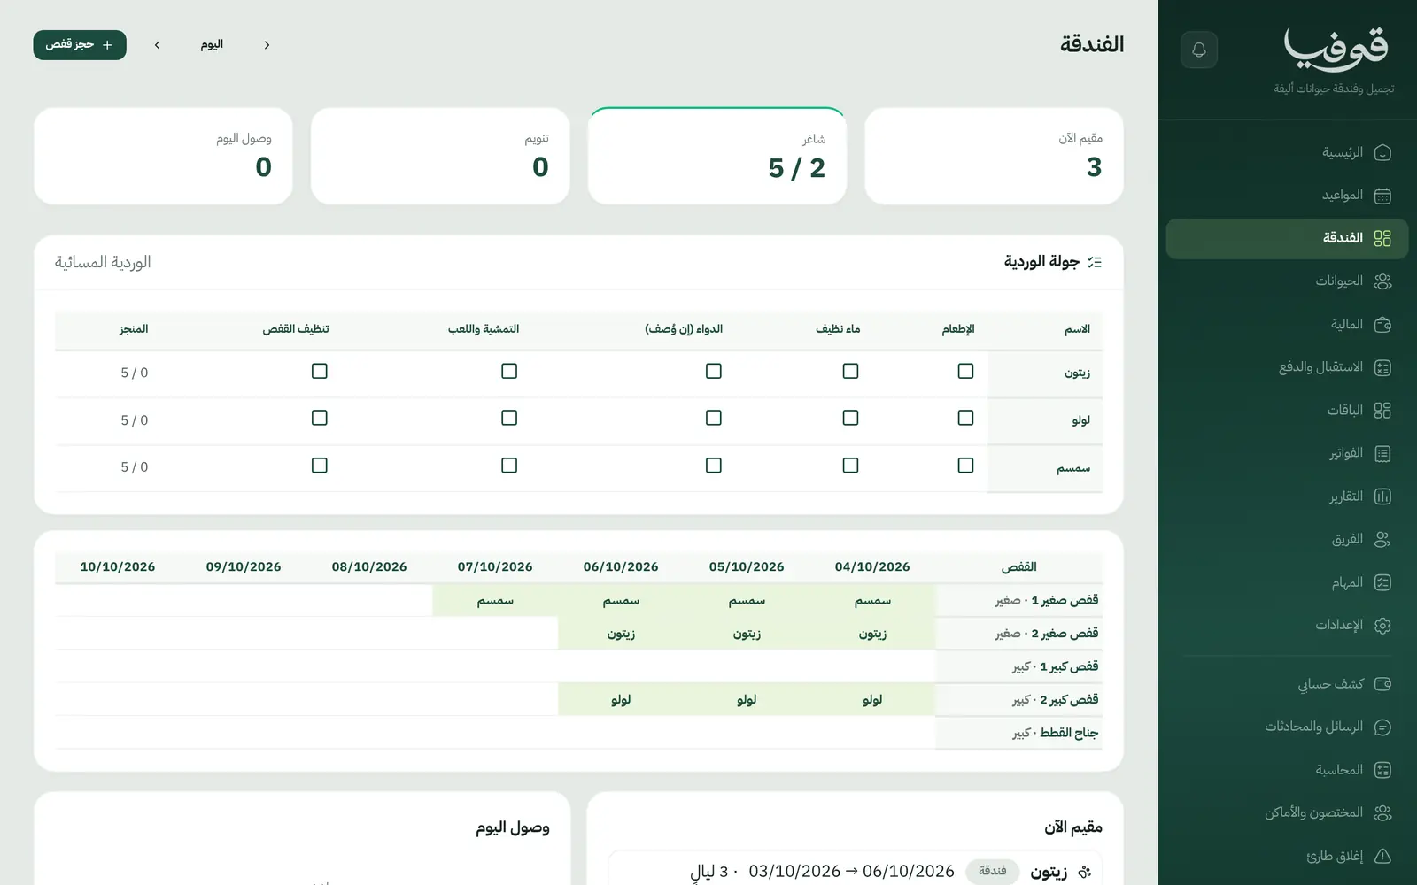1417x885 pixels.
Task: Open الرسائل والمحادثات chat icon
Action: pos(1382,727)
